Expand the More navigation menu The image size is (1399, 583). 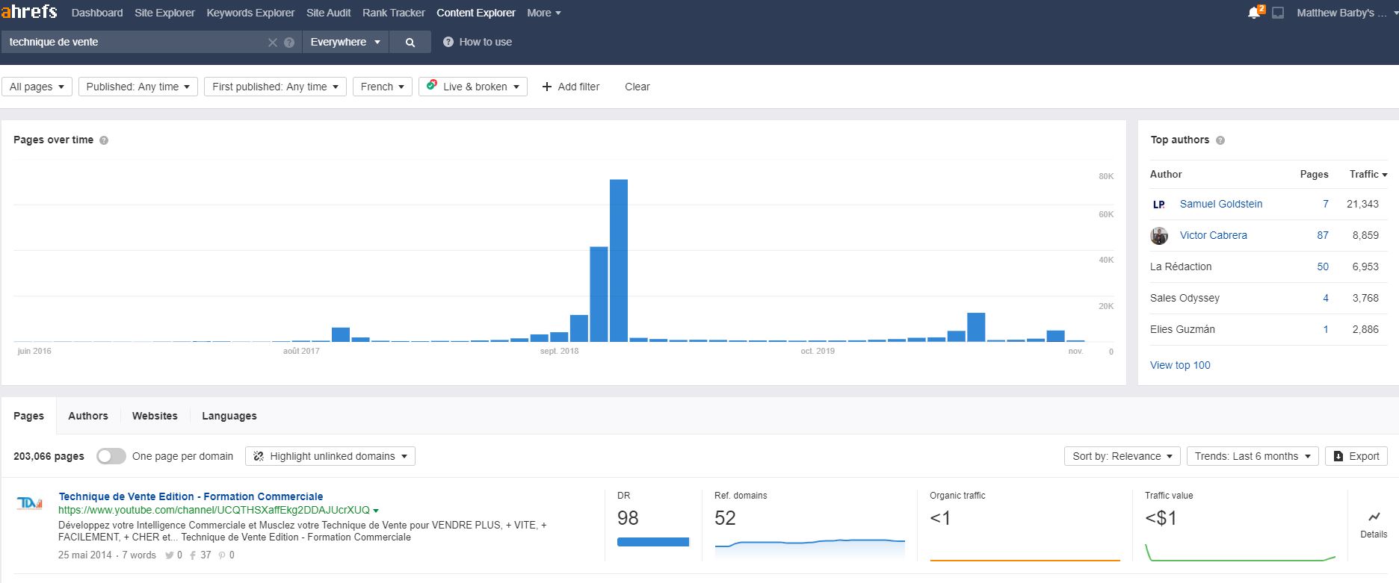click(543, 13)
